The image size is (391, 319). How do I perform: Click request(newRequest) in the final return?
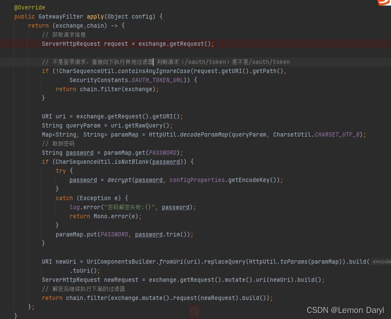pyautogui.click(x=205, y=298)
